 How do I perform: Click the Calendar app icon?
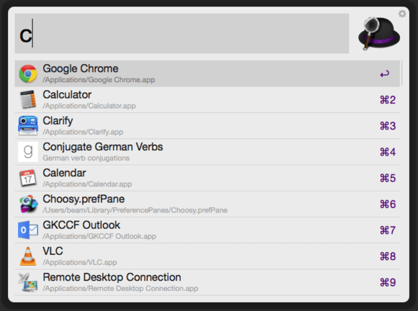point(28,178)
